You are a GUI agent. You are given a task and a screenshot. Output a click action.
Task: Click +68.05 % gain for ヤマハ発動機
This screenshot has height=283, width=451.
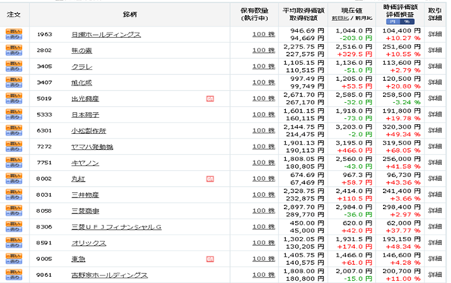point(403,151)
